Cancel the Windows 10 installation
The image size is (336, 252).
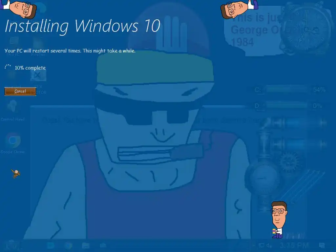pos(20,91)
